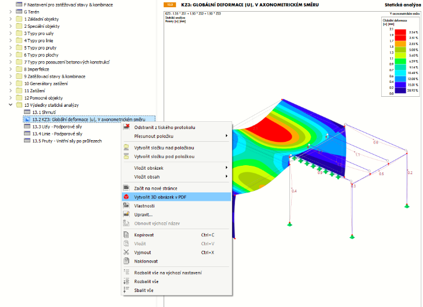Click the table icon of F Nastavení pro zatěžovací stavy
This screenshot has height=307, width=423.
point(19,4)
